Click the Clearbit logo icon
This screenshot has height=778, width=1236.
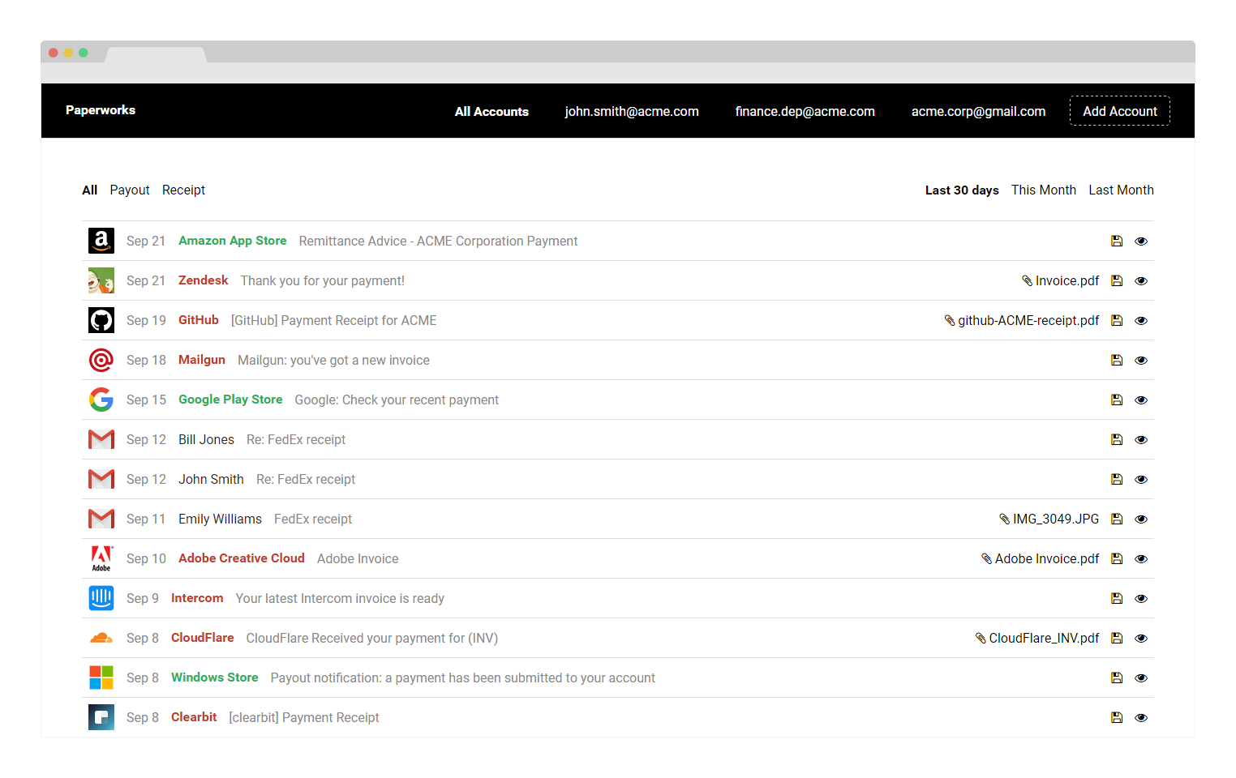pos(101,717)
